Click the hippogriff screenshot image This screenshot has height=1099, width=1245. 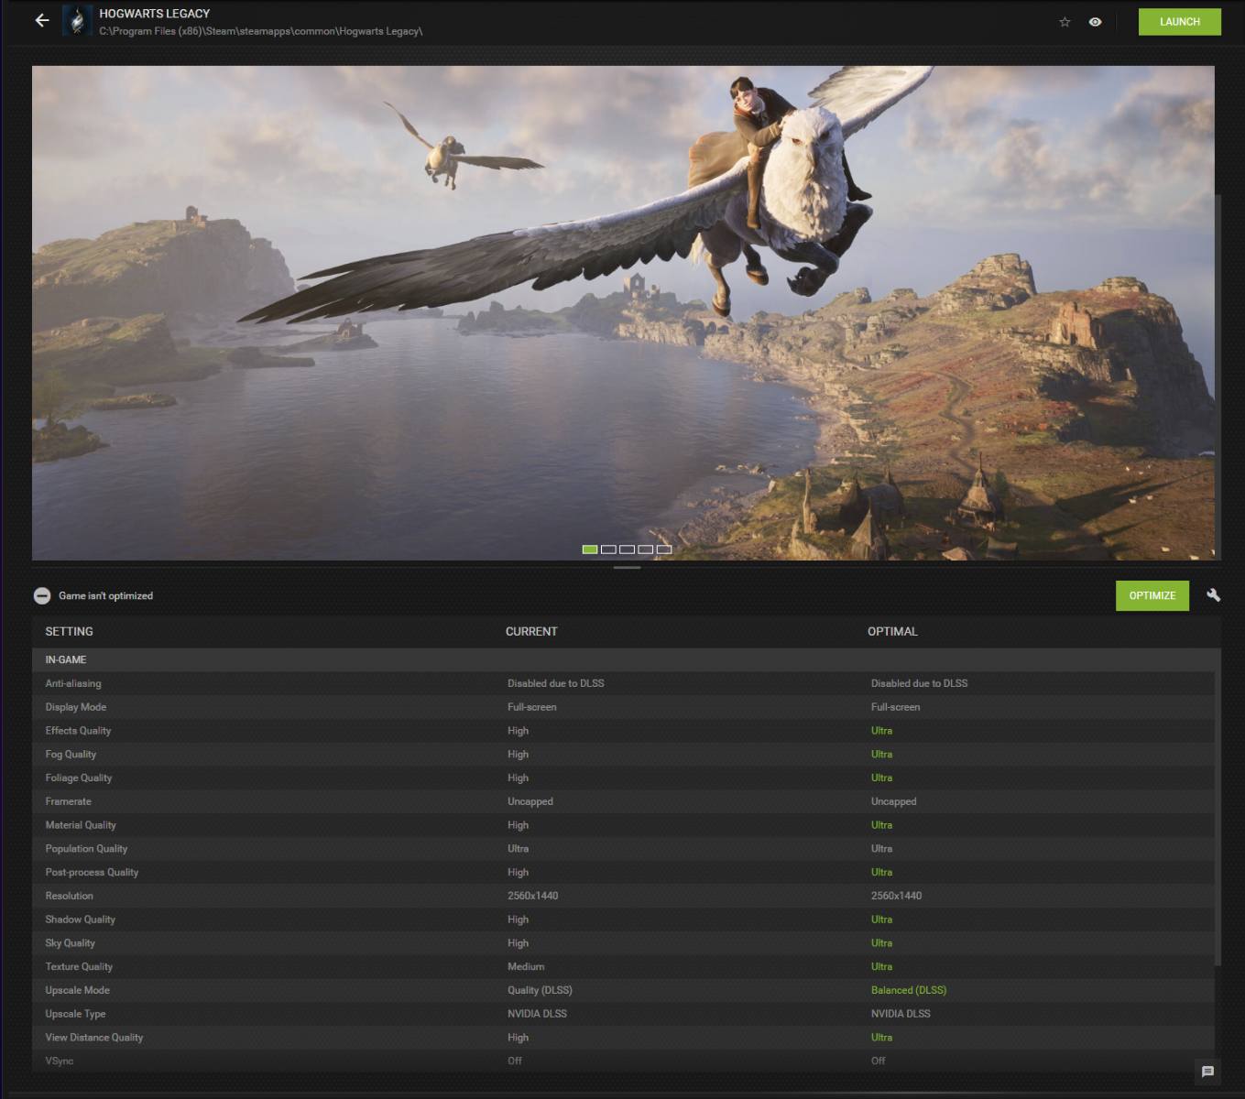tap(623, 312)
